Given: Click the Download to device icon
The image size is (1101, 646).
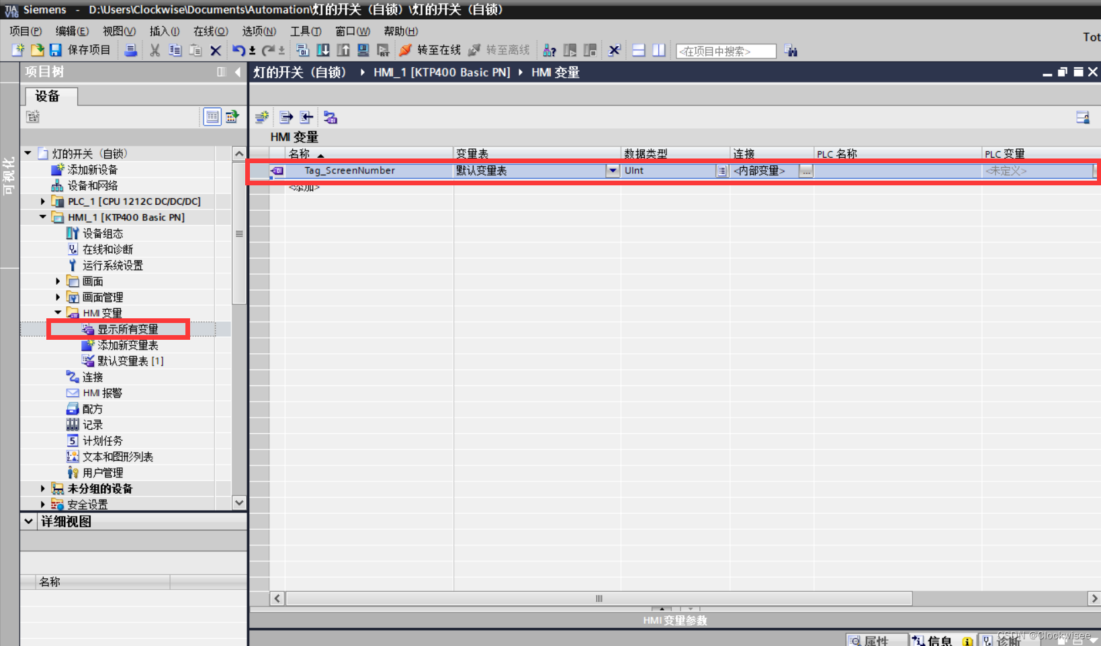Looking at the screenshot, I should (323, 50).
